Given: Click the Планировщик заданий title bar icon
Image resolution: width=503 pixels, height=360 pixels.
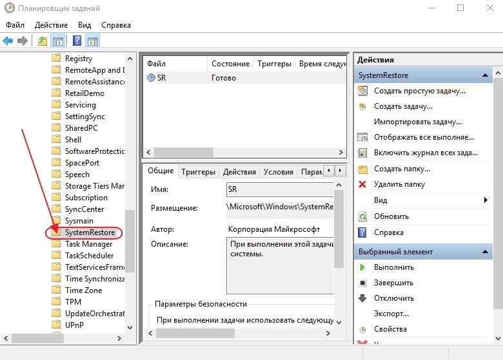Looking at the screenshot, I should click(x=9, y=8).
